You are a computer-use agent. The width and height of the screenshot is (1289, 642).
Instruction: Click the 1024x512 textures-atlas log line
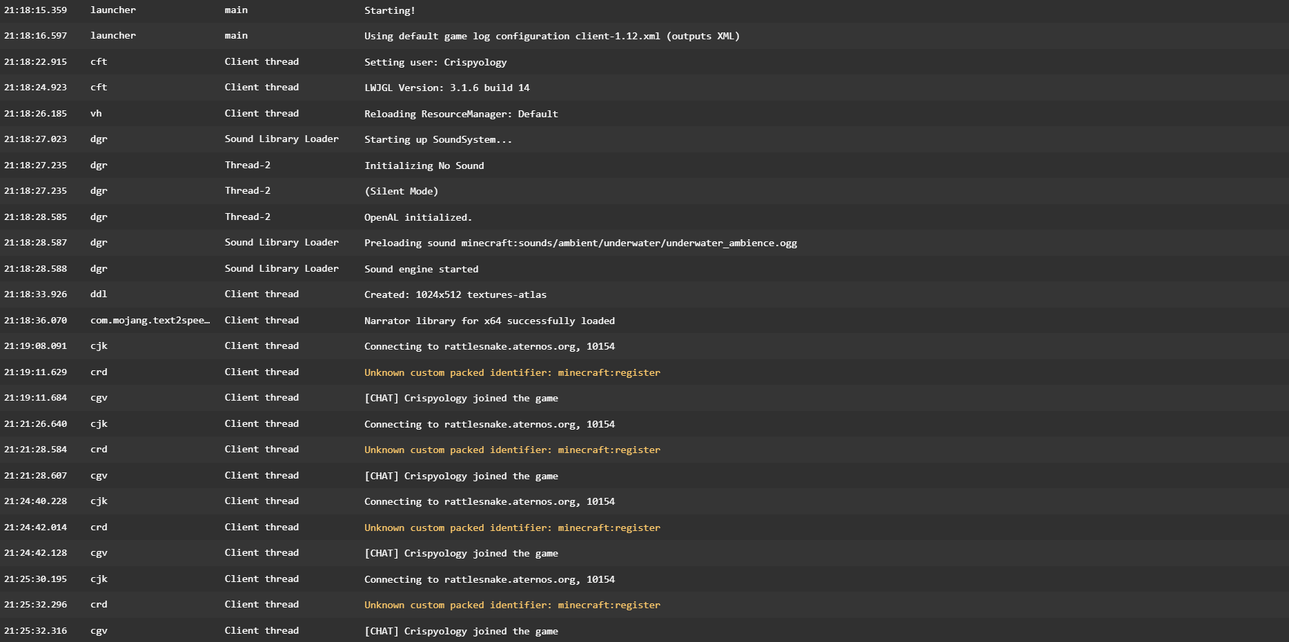click(x=644, y=294)
